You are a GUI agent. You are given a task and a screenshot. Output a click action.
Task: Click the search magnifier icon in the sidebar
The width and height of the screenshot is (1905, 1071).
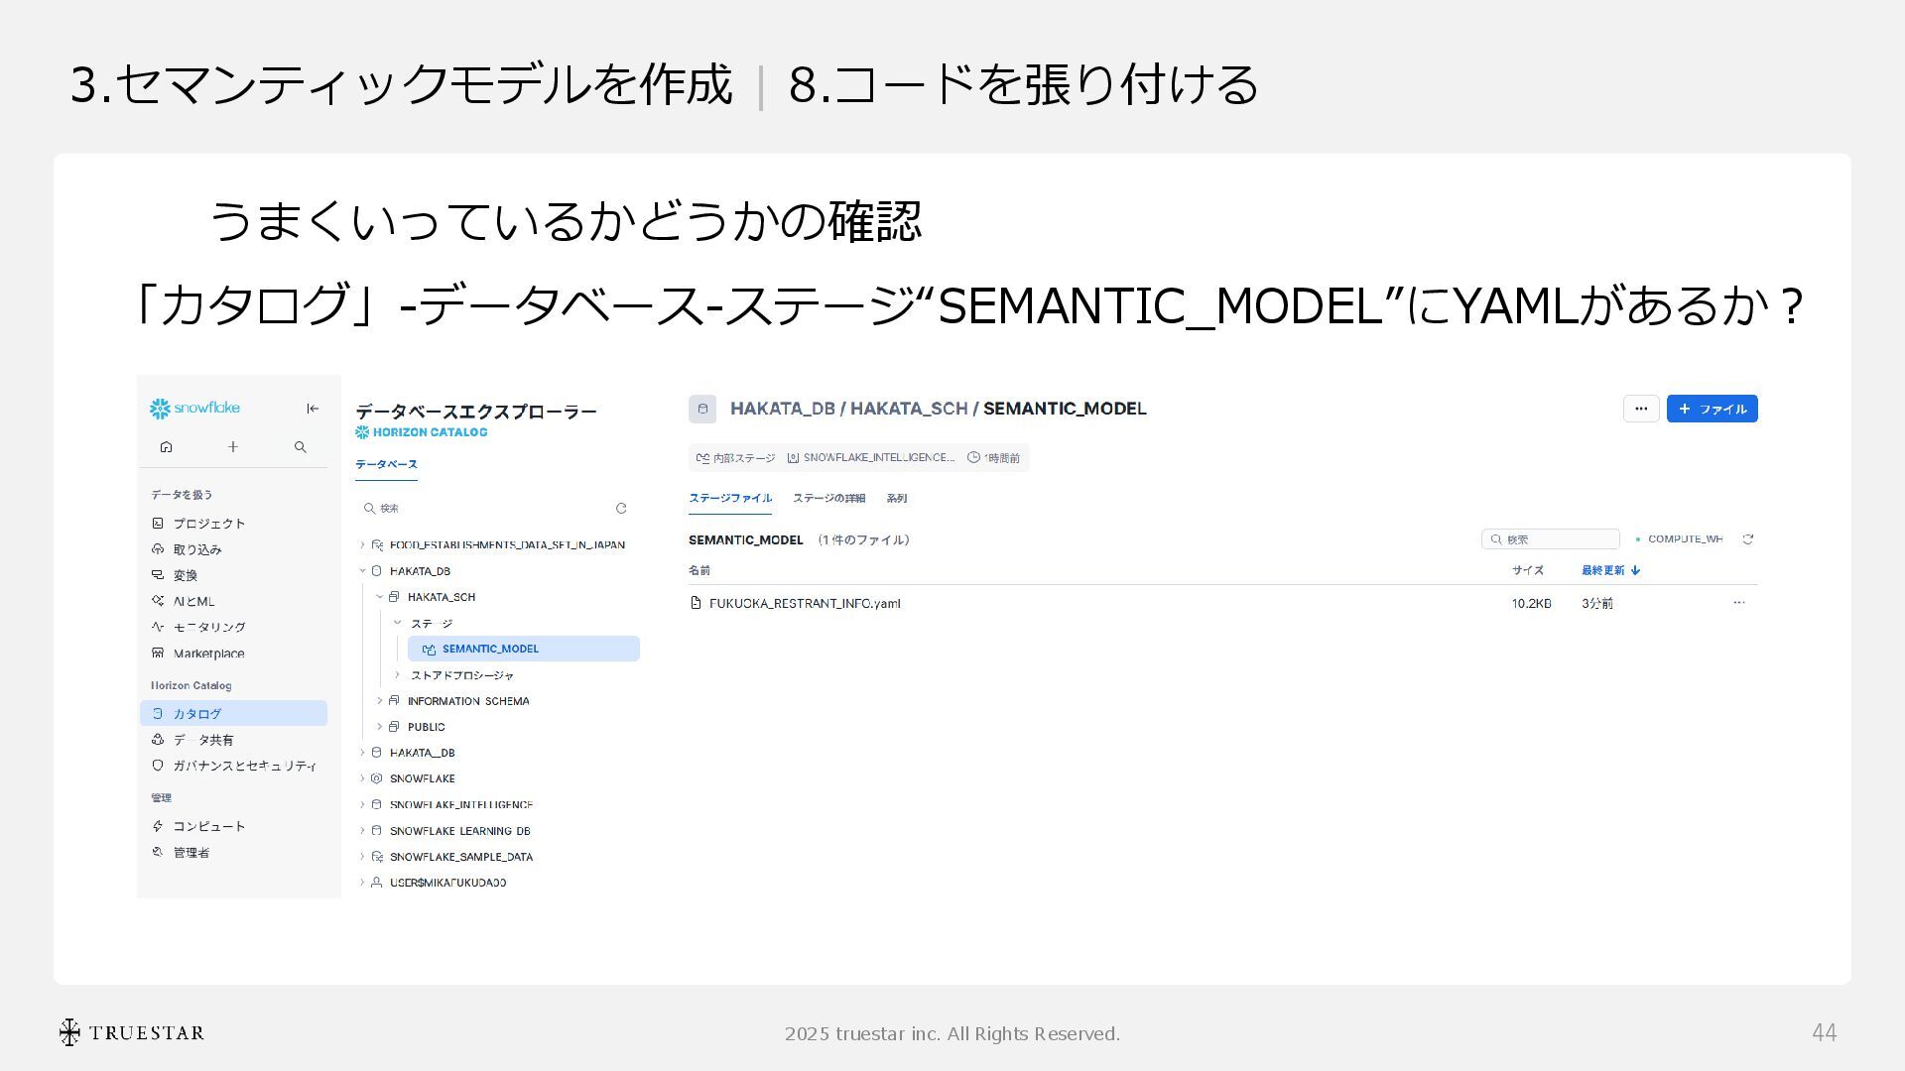point(300,447)
